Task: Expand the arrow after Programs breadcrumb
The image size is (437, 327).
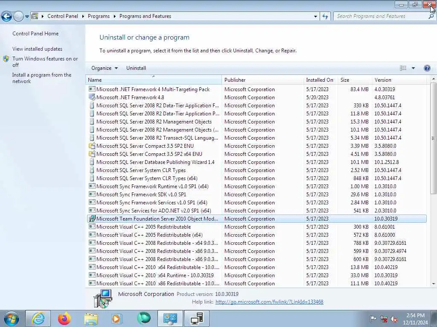Action: coord(114,16)
